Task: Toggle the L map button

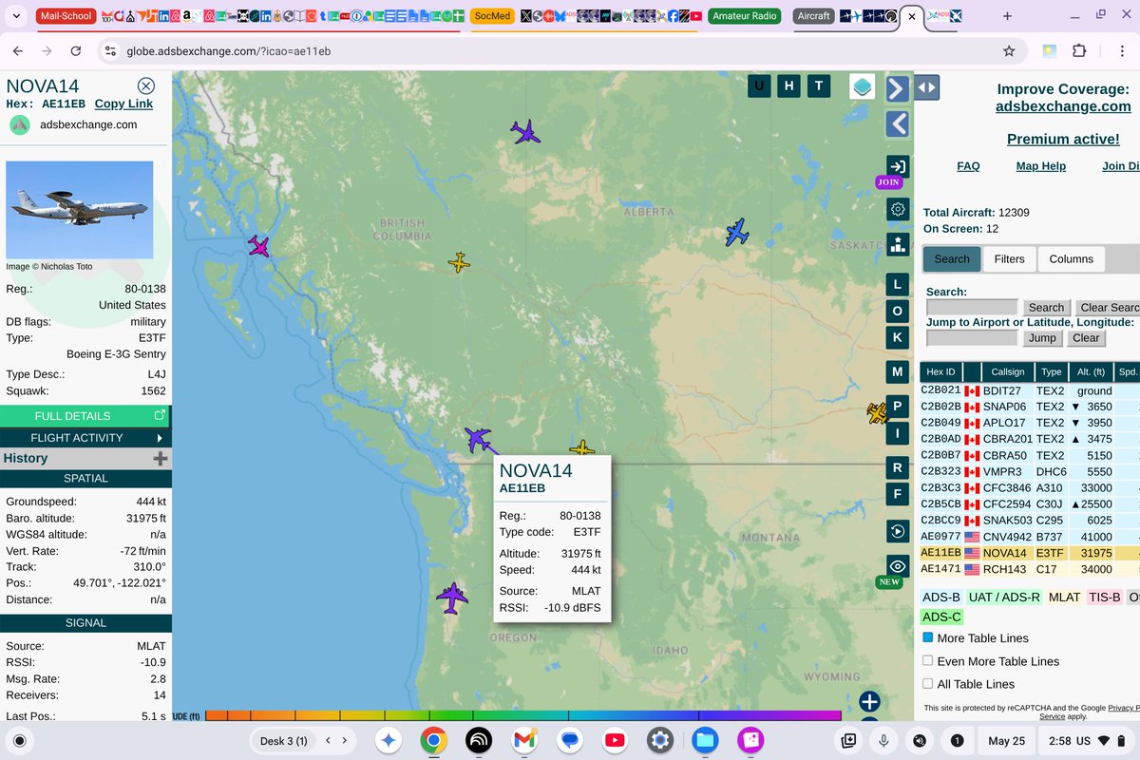Action: coord(898,284)
